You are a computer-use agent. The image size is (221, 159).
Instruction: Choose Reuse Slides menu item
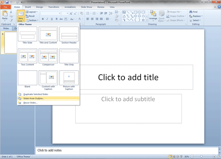[48, 103]
